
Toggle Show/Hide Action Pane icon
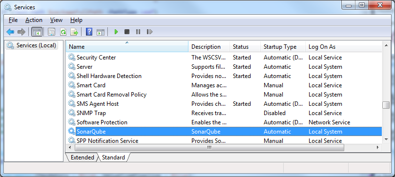[x=101, y=32]
